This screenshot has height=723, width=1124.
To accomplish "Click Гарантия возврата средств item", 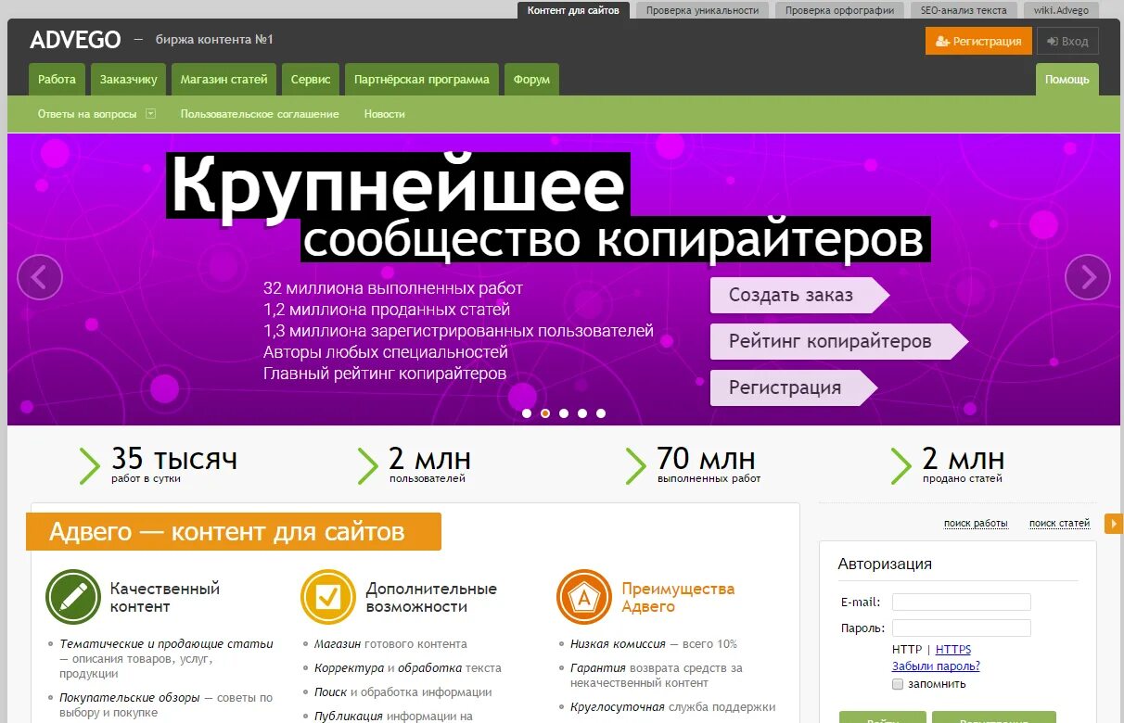I will 657,675.
